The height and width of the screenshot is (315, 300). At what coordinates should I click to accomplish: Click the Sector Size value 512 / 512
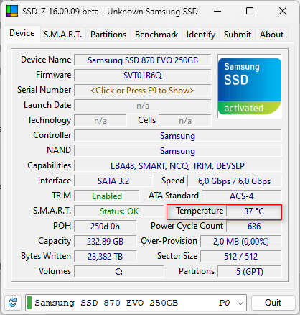coord(241,257)
